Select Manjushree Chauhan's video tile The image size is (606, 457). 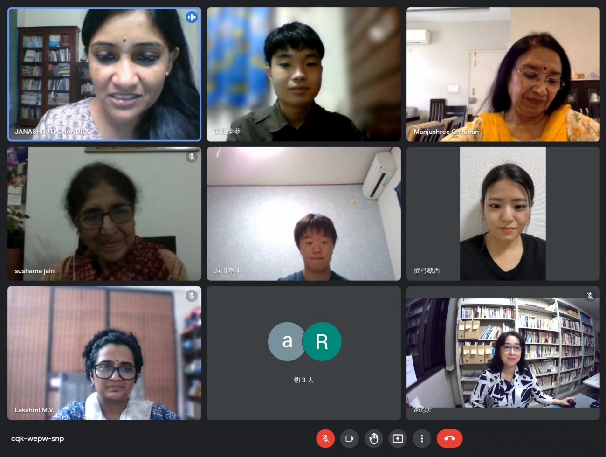point(503,74)
